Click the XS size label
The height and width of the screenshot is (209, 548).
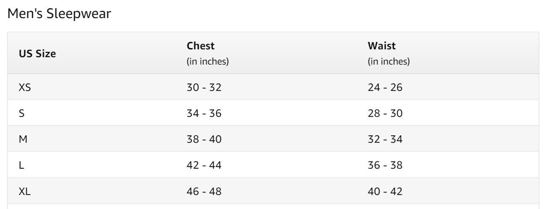click(25, 87)
